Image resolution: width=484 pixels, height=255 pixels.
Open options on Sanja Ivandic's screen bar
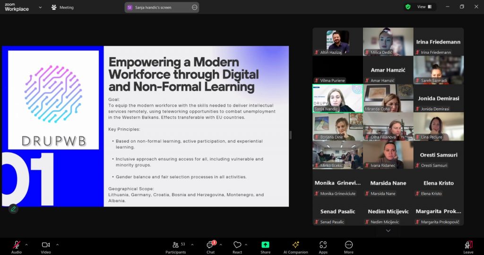pos(194,8)
